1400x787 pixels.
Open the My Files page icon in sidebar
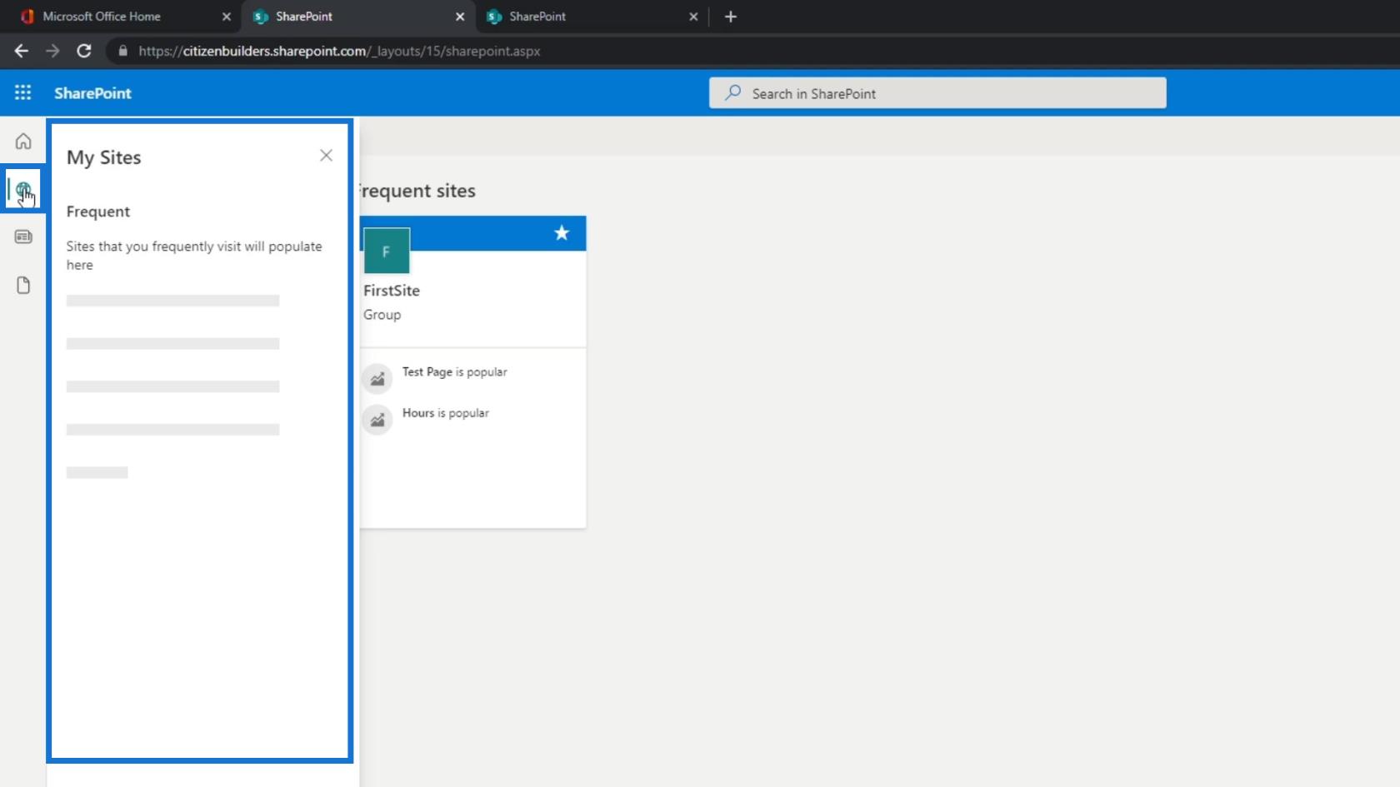tap(23, 286)
